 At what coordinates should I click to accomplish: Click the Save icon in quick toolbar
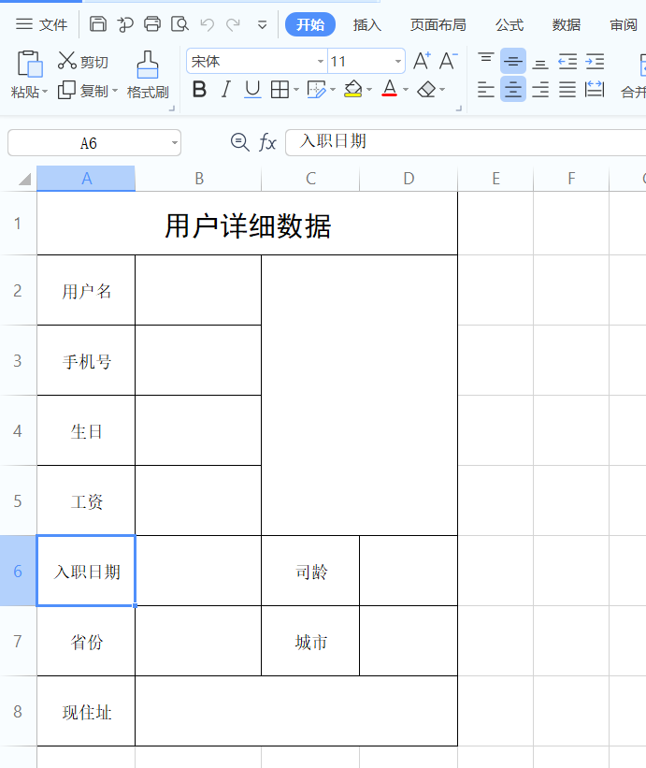click(x=98, y=24)
